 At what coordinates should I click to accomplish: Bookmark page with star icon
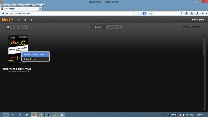click(134, 13)
